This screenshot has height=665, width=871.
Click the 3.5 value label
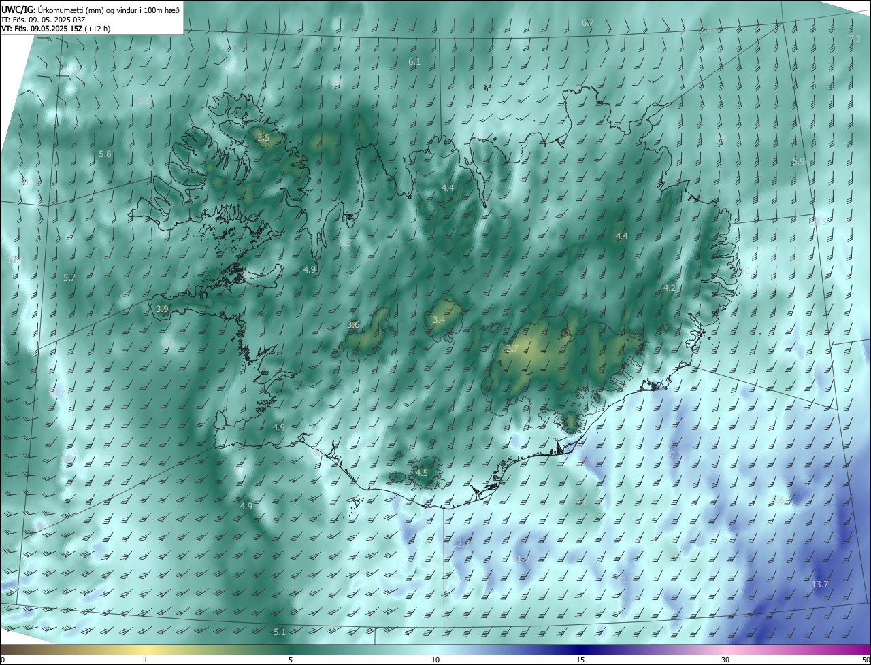263,137
